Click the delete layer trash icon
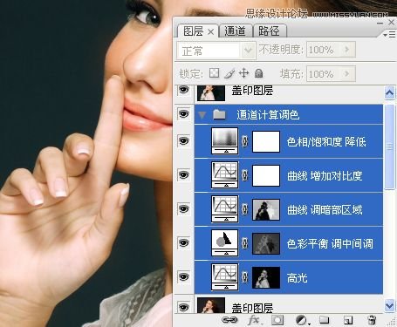 pos(372,320)
